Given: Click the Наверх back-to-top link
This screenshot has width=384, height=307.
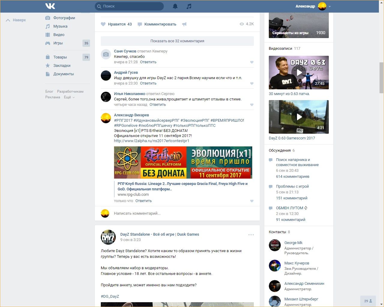Looking at the screenshot, I should point(16,20).
